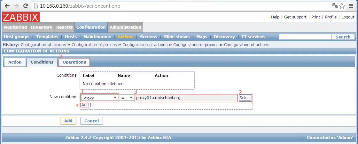This screenshot has width=358, height=144.
Task: Click the proxy01.cmdschool.org field
Action: coord(186,98)
